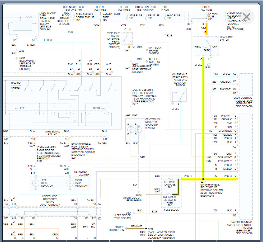The width and height of the screenshot is (263, 242).
Task: Click the 'OFF' position in the headlamp switch
Action: [x=214, y=47]
